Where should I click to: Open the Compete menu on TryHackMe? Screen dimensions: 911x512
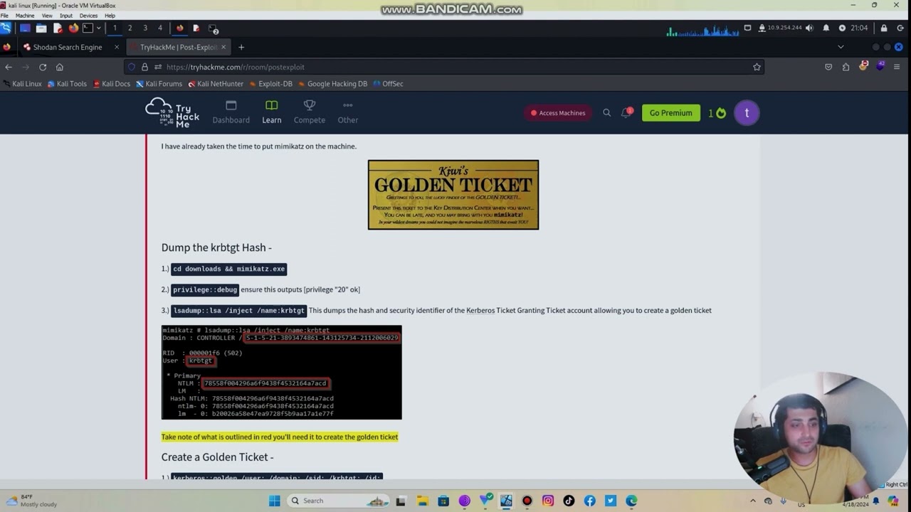click(x=310, y=112)
